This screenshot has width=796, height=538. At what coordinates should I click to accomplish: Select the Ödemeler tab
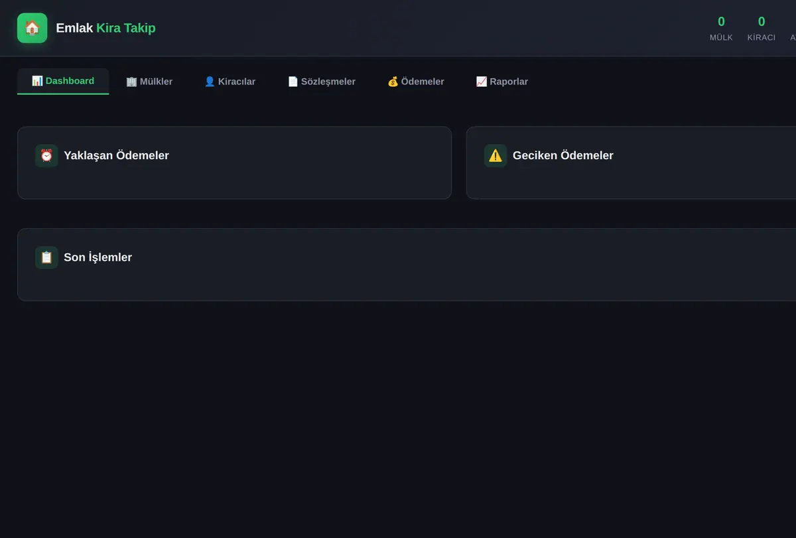pyautogui.click(x=416, y=82)
